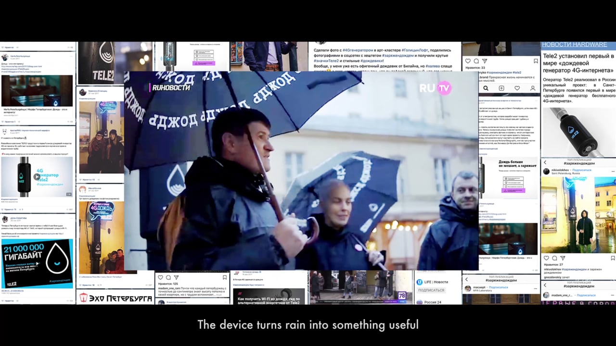This screenshot has width=616, height=346.
Task: Open the Tele2 дождевой генератор headline
Action: pyautogui.click(x=579, y=64)
